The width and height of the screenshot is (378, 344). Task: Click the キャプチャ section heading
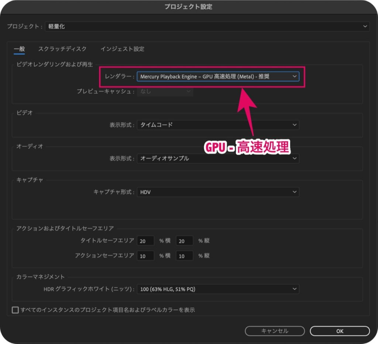click(x=30, y=180)
